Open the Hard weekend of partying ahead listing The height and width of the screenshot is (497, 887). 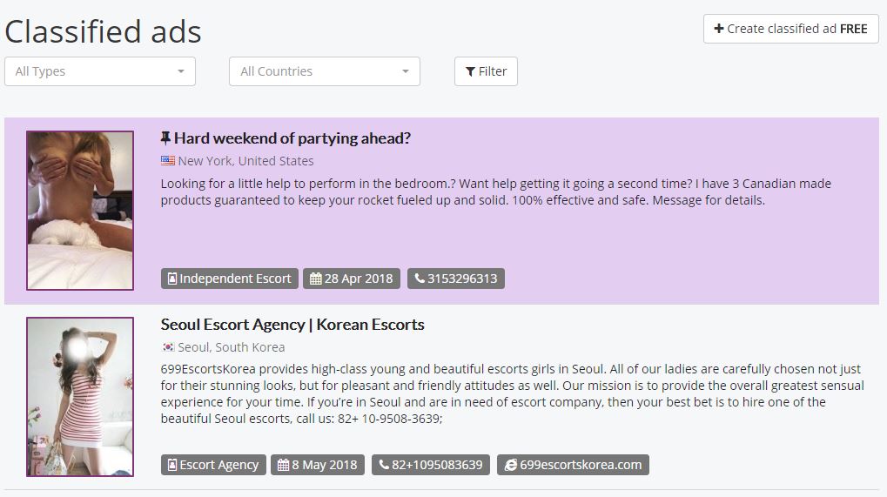pyautogui.click(x=292, y=138)
